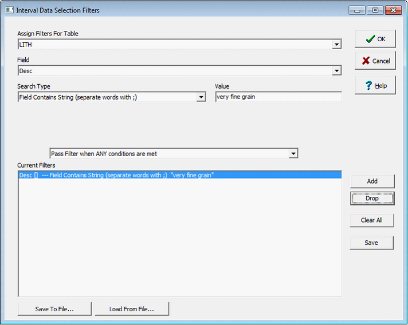This screenshot has height=325, width=408.
Task: Open Help with the question mark button
Action: click(375, 85)
